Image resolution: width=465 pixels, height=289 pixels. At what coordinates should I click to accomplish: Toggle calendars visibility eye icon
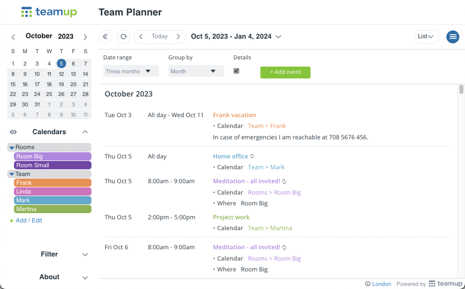[x=13, y=132]
